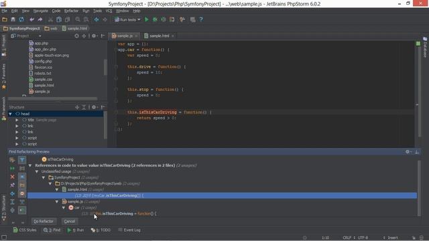Screen dimensions: 429x241
Task: Toggle group by module button in preview
Action: coord(22,177)
